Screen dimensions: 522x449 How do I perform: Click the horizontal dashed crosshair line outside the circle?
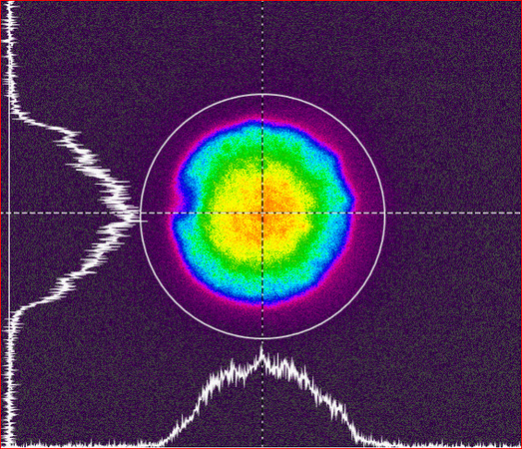(453, 213)
